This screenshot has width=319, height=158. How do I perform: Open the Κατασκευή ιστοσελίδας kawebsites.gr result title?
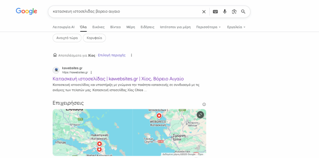tap(118, 79)
